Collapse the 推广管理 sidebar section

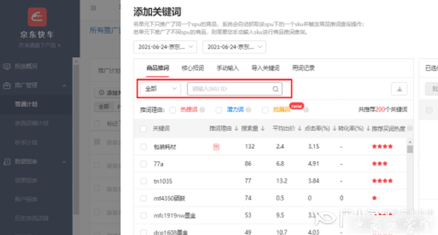point(64,86)
